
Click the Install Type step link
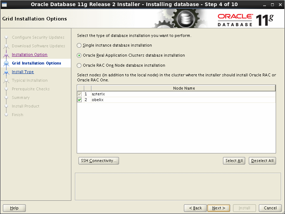tap(23, 72)
